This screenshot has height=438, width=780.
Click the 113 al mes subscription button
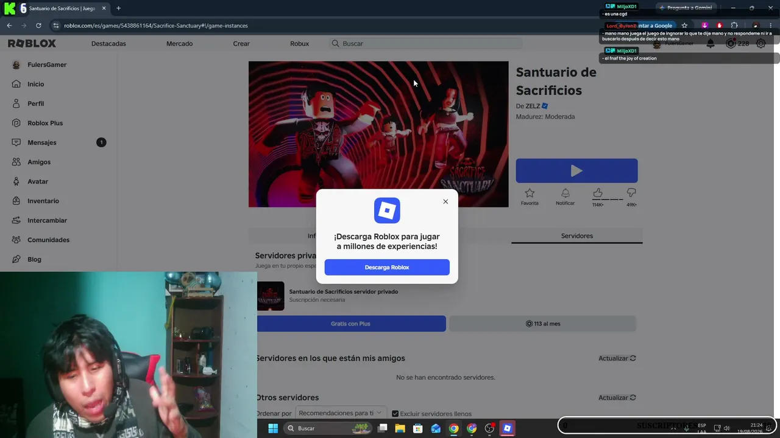click(x=543, y=324)
